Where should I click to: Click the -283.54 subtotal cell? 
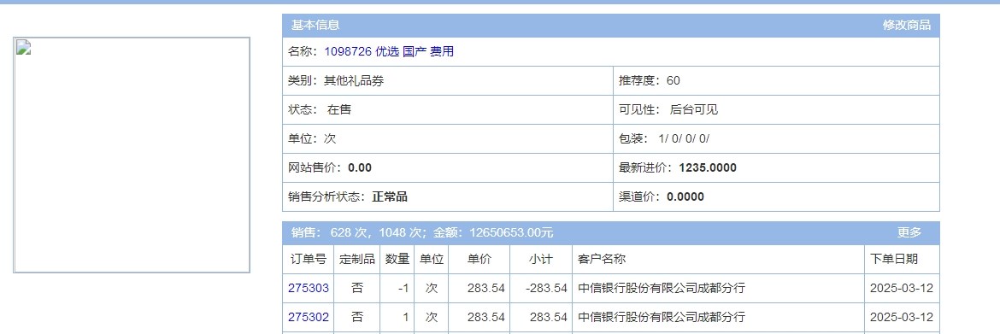(x=541, y=288)
